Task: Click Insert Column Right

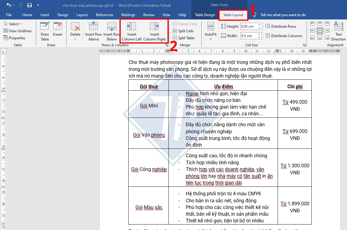Action: click(x=154, y=31)
